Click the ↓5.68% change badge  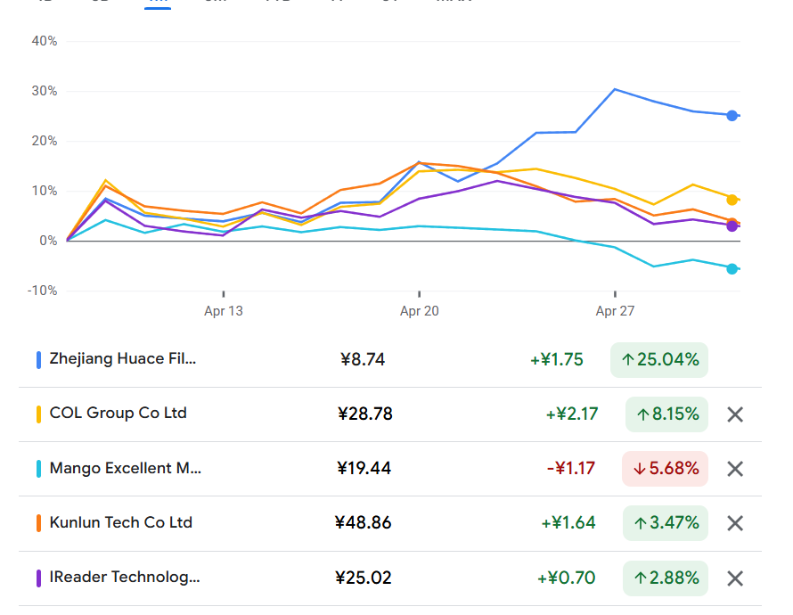(665, 469)
